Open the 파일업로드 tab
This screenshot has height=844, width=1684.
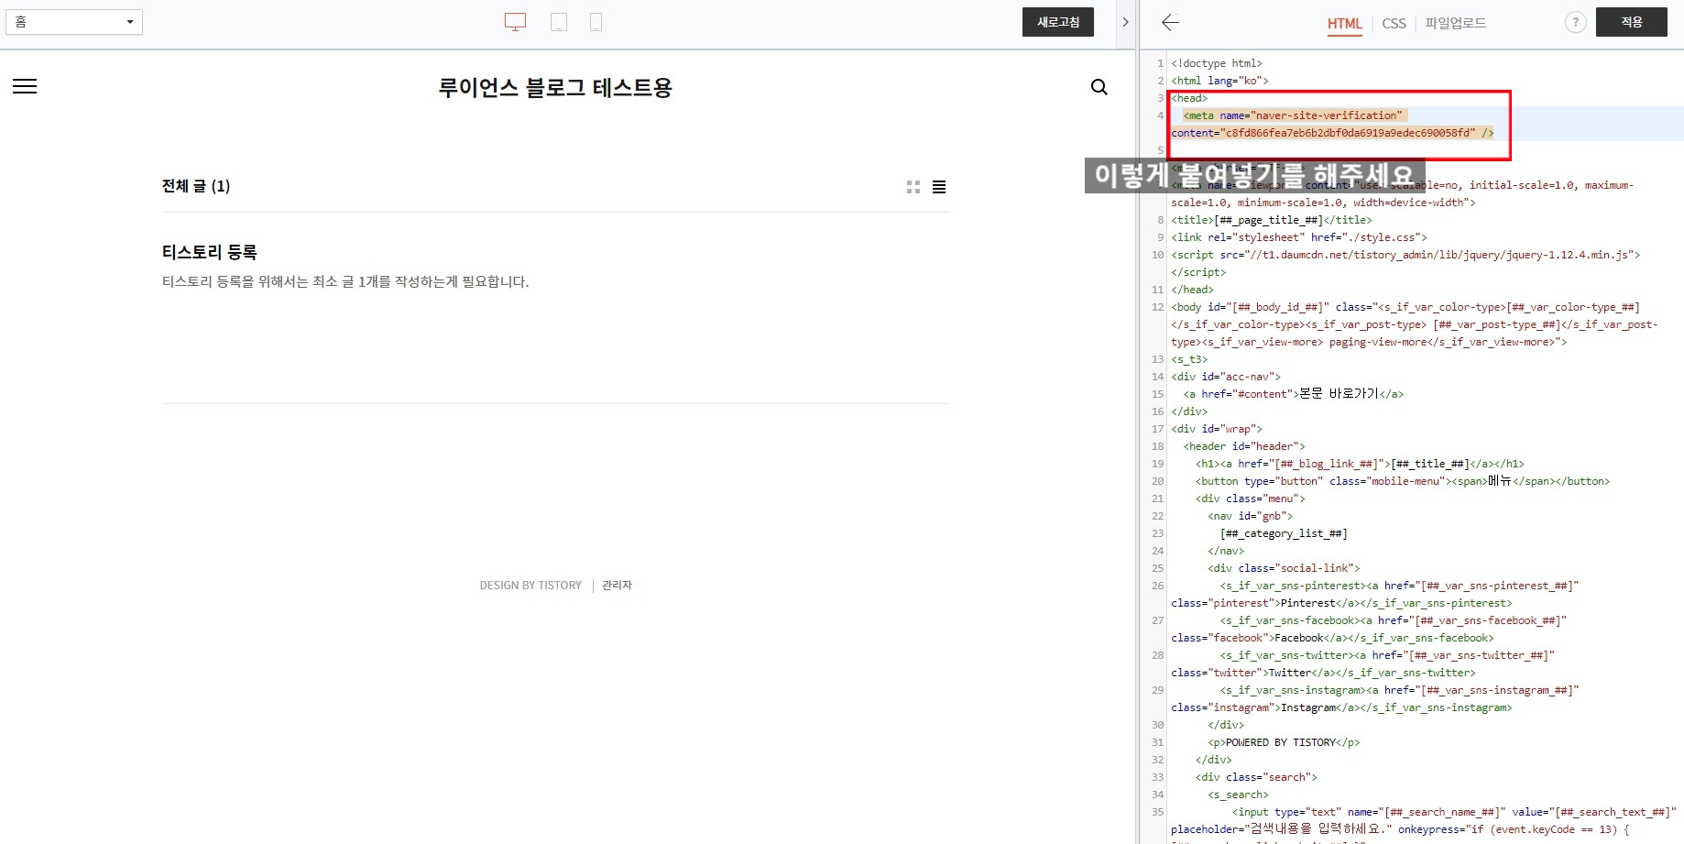point(1456,23)
